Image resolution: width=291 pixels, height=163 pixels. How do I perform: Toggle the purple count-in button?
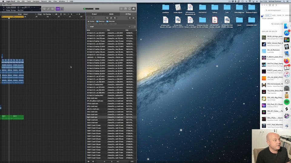[x=58, y=9]
